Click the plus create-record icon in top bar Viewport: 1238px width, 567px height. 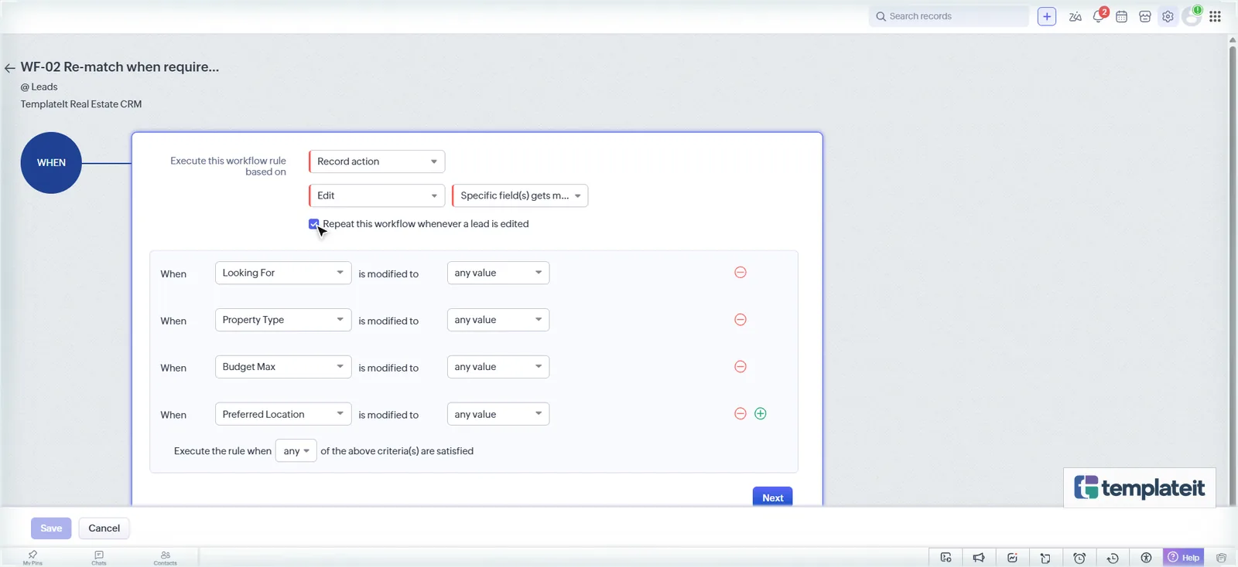pos(1047,16)
